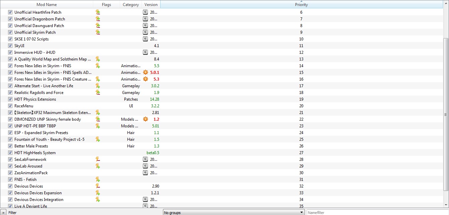Click flag icon on Alternate Start - Live Another Life
Image resolution: width=449 pixels, height=215 pixels.
(98, 86)
